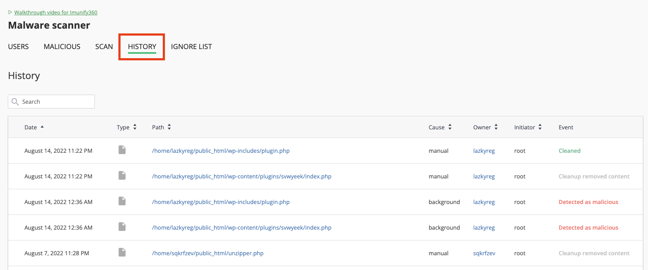This screenshot has width=648, height=270.
Task: Click Detected as malicious for plugin.php
Action: (x=588, y=202)
